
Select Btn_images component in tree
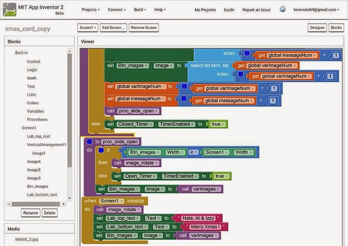tap(37, 186)
